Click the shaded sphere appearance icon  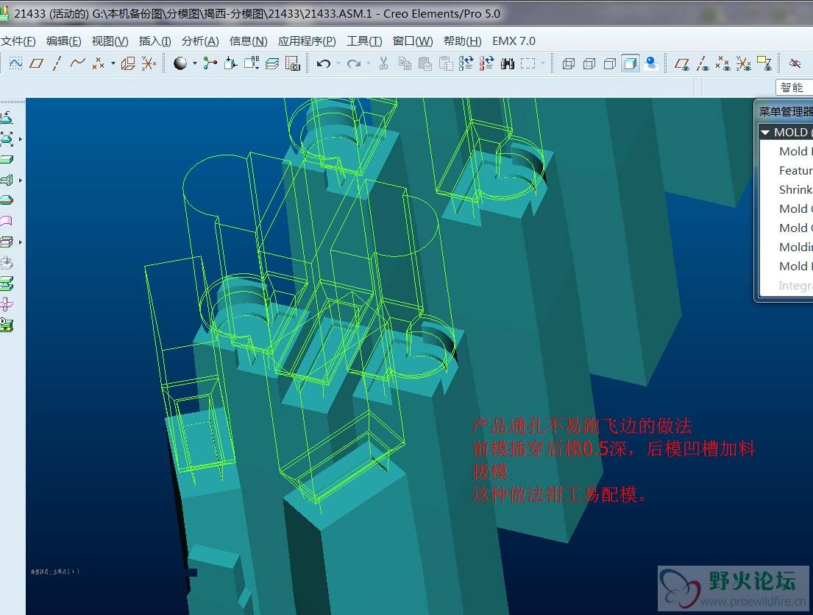pos(180,63)
